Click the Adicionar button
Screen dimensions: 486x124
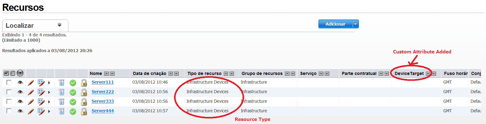(x=335, y=24)
